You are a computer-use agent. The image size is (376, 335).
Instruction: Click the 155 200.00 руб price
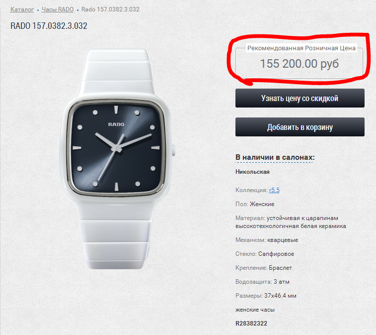(x=300, y=64)
